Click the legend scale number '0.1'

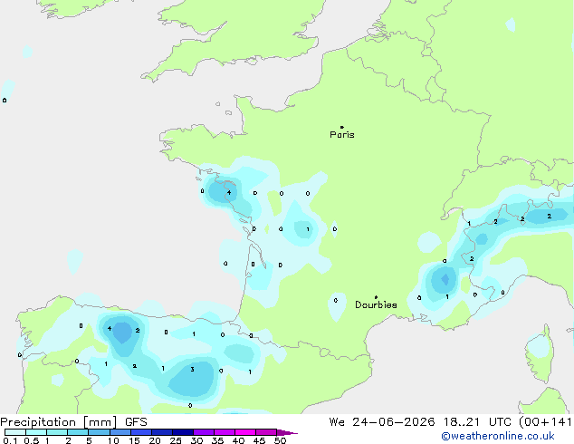point(11,440)
